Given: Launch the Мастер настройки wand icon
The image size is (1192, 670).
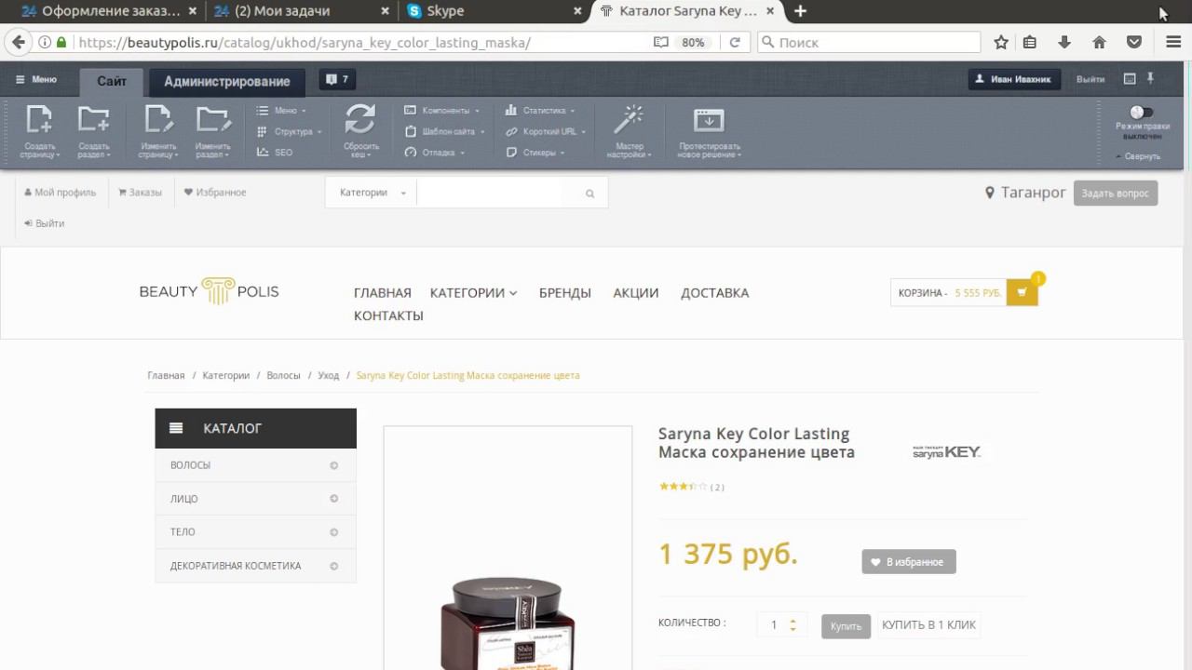Looking at the screenshot, I should [x=630, y=120].
